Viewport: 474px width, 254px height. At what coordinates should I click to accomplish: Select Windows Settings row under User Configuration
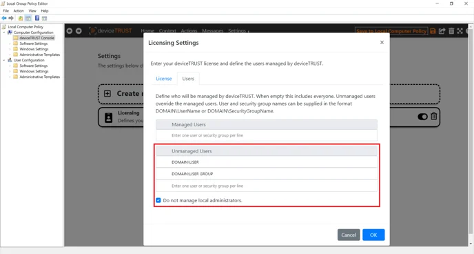tap(34, 71)
